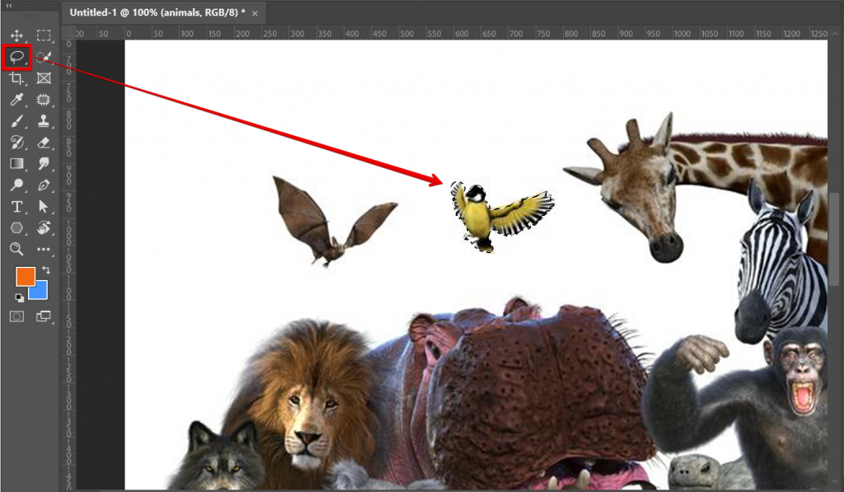Close the Untitled-1 document tab
The height and width of the screenshot is (492, 844).
click(255, 13)
